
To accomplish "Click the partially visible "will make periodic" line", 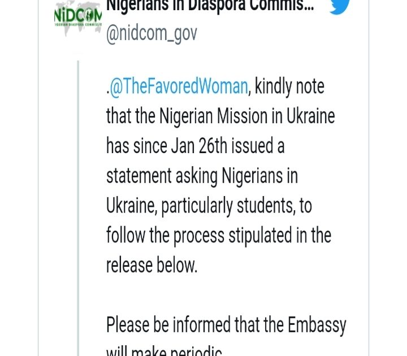I will click(x=164, y=350).
